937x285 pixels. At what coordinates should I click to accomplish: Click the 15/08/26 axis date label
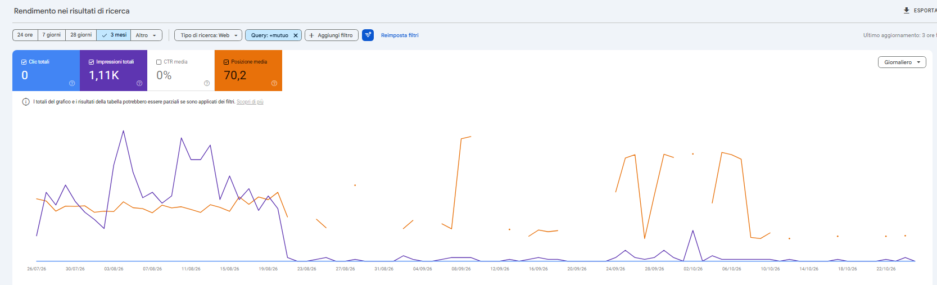[x=230, y=269]
